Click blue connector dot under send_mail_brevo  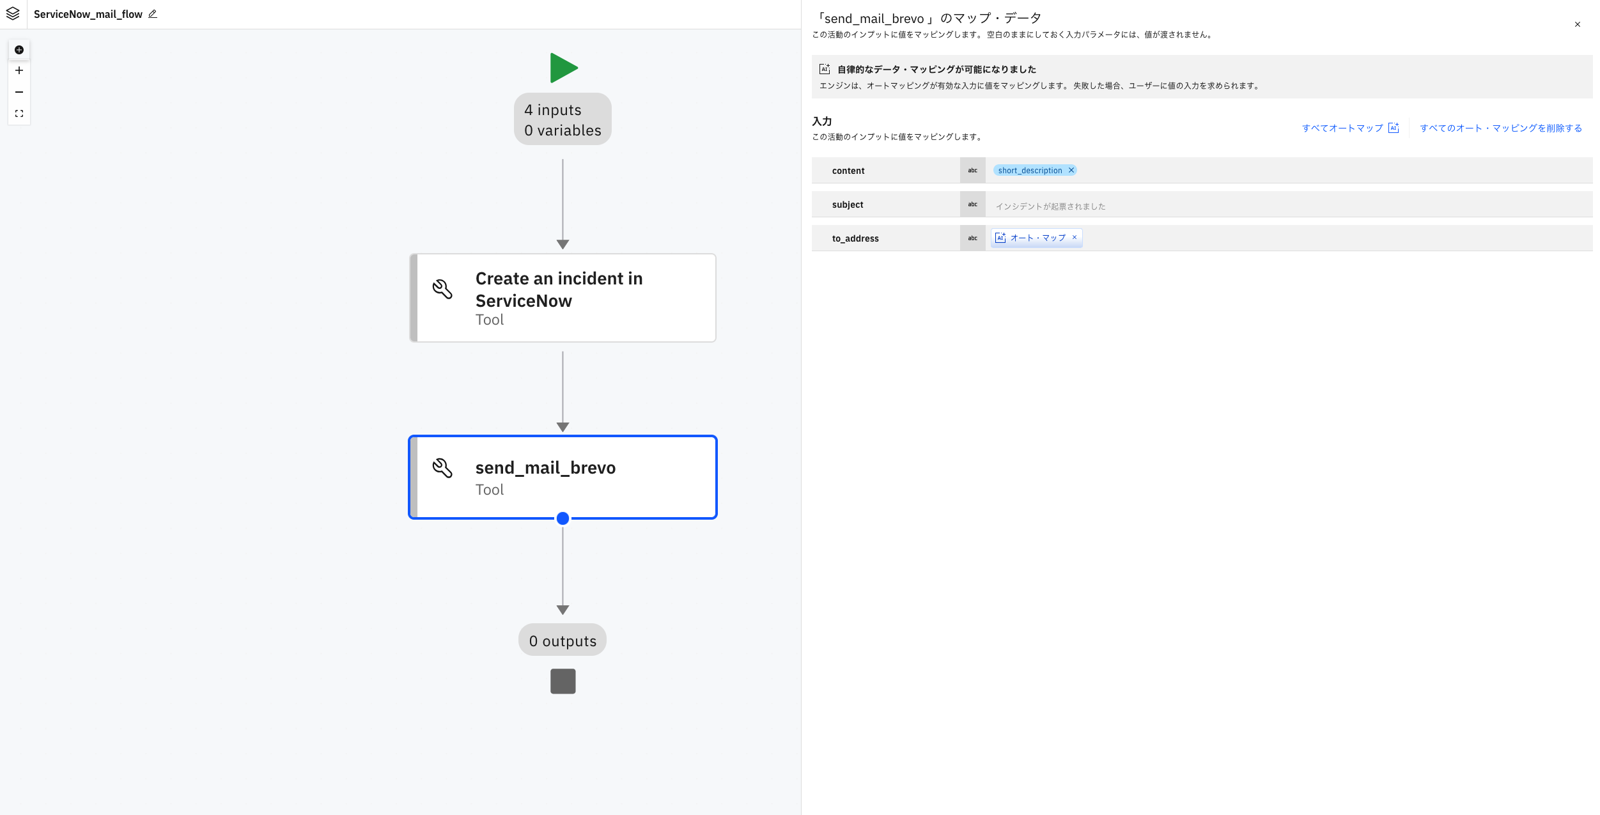pos(563,518)
